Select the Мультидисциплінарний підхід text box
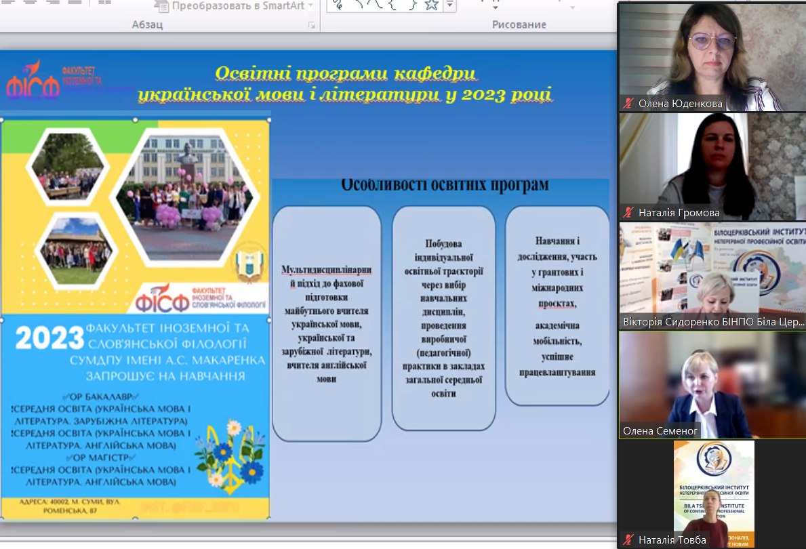The height and width of the screenshot is (549, 806). click(x=326, y=324)
